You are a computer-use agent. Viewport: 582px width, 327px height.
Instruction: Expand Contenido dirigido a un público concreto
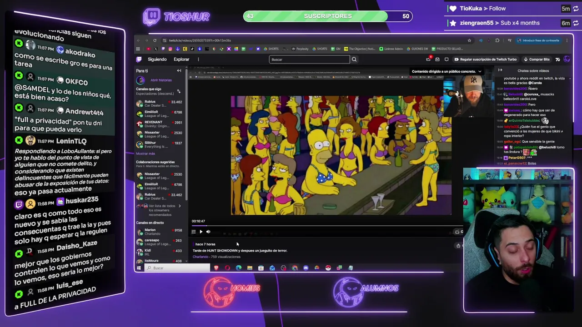(447, 71)
